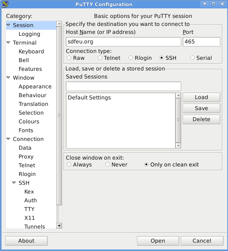Screen dimensions: 228x251
Task: Open the Features category
Action: click(30, 69)
